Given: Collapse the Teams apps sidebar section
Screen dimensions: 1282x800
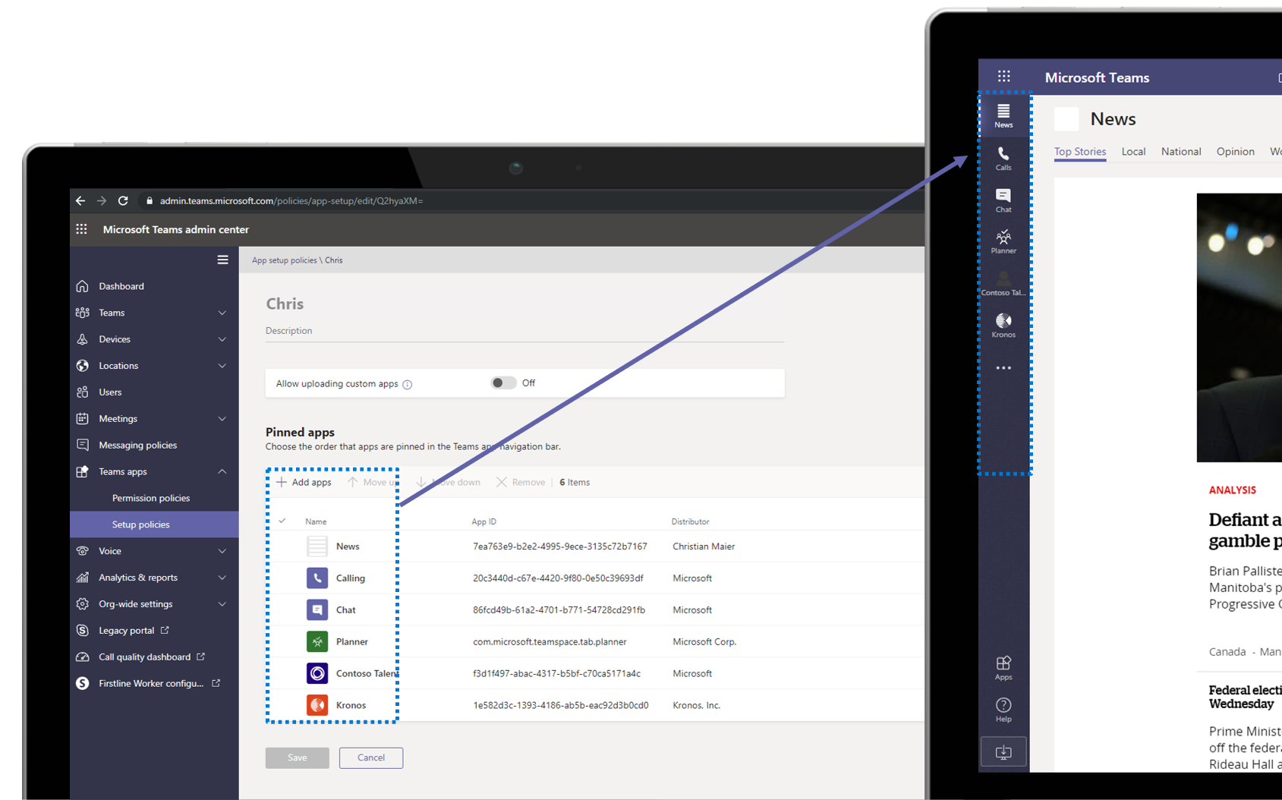Looking at the screenshot, I should click(222, 471).
